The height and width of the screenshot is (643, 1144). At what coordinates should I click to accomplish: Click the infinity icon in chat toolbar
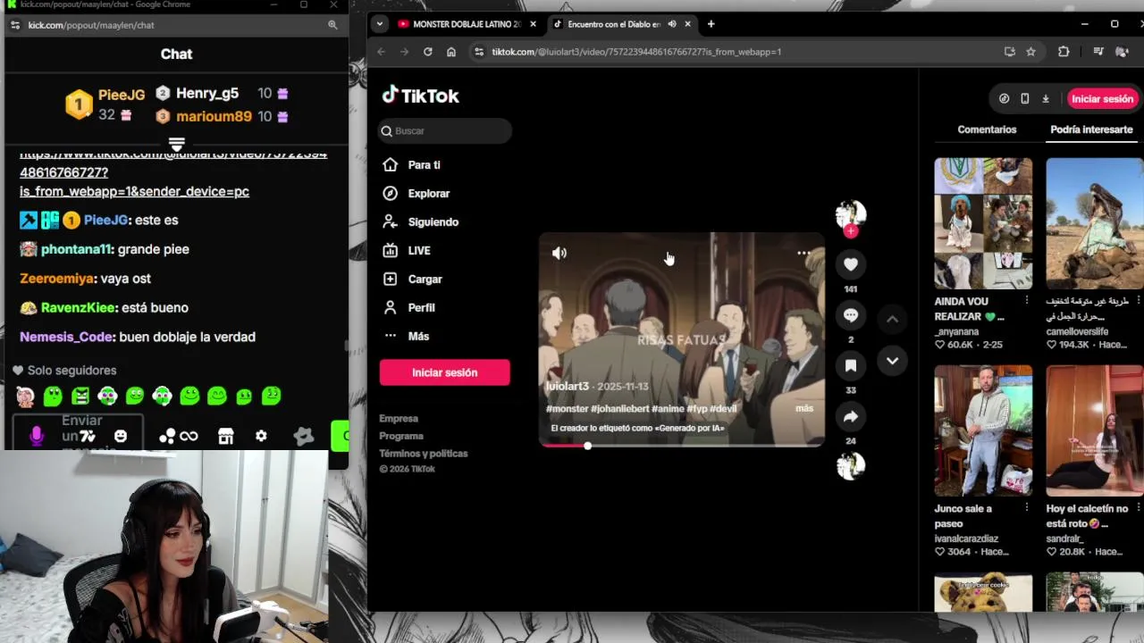pos(189,436)
